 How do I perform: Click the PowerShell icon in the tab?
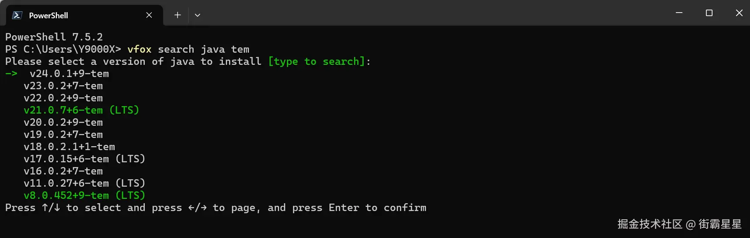click(x=17, y=15)
